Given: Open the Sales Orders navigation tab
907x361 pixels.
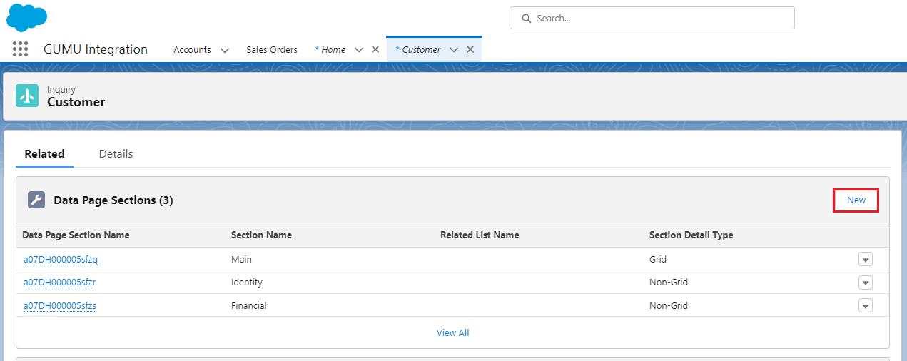Looking at the screenshot, I should point(272,49).
